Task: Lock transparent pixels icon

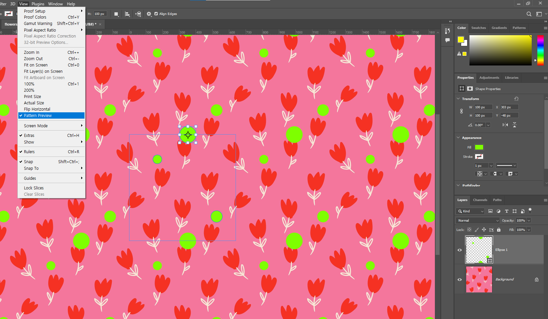Action: (x=469, y=230)
